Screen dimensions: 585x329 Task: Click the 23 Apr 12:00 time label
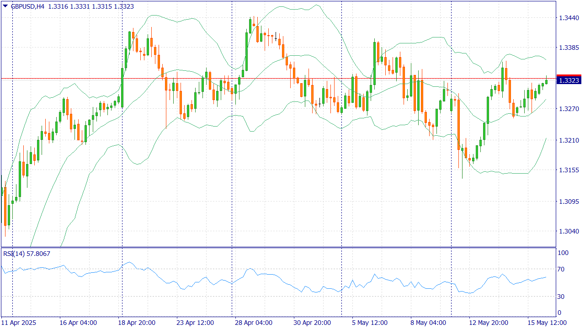pyautogui.click(x=195, y=323)
